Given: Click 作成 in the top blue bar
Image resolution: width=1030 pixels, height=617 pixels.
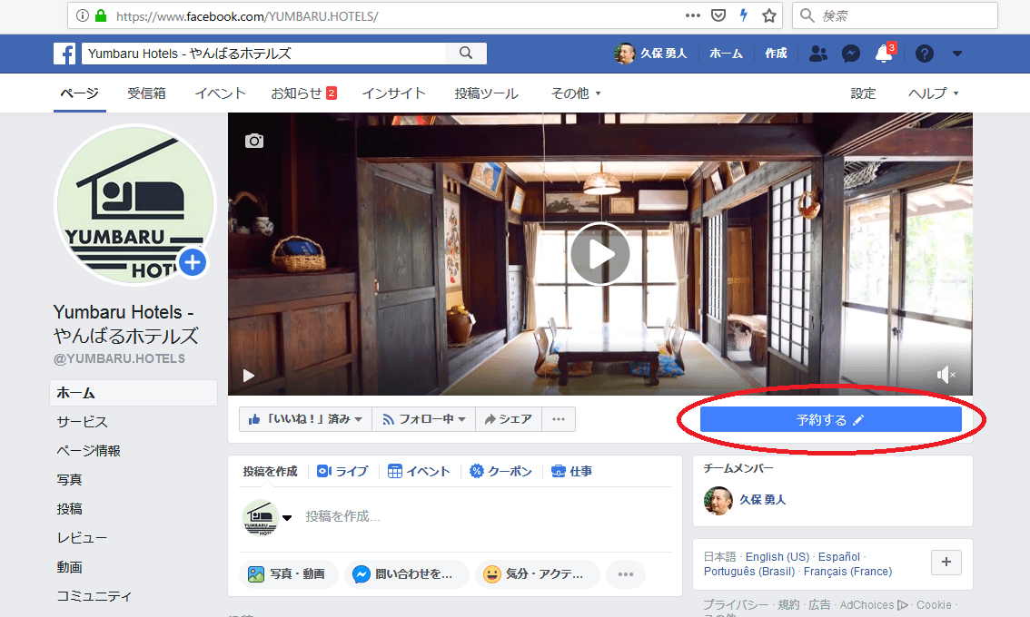Looking at the screenshot, I should (776, 54).
